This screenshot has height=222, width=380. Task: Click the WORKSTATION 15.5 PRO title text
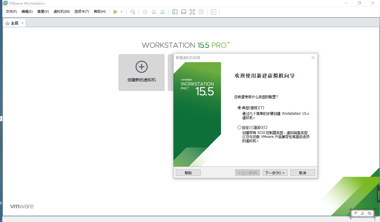point(186,45)
